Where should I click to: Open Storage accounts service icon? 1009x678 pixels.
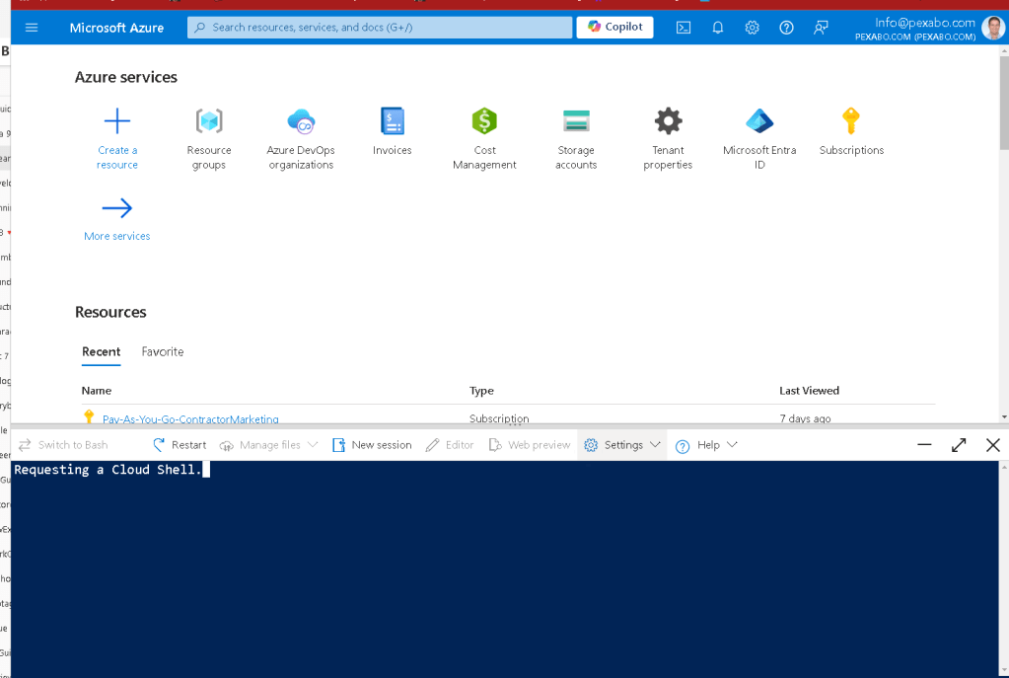click(x=576, y=120)
